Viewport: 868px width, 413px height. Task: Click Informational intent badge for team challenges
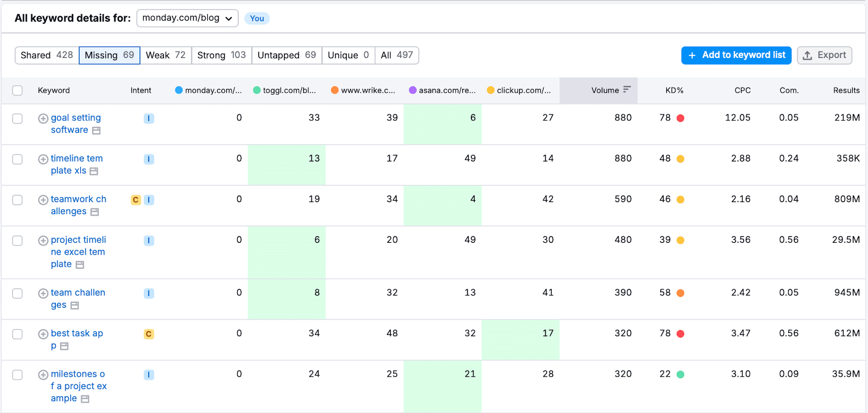point(149,293)
